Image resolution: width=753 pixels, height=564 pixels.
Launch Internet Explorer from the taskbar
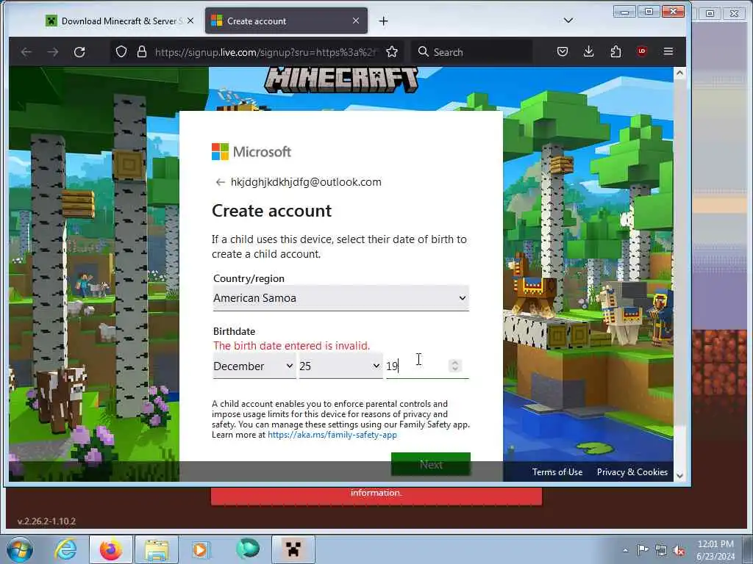[x=65, y=549]
